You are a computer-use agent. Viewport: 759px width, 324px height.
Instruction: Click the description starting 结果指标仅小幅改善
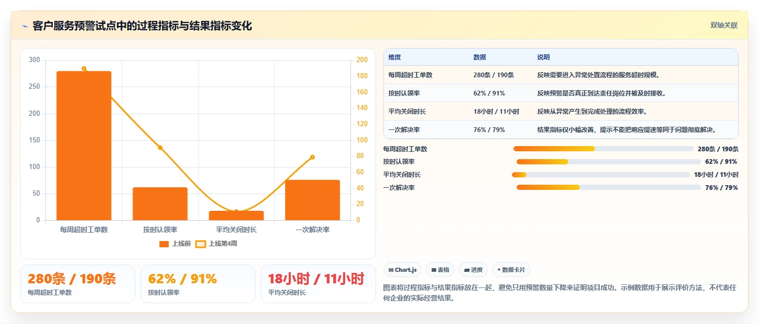pyautogui.click(x=627, y=130)
